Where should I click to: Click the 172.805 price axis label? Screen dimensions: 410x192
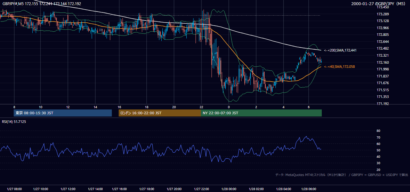383,35
